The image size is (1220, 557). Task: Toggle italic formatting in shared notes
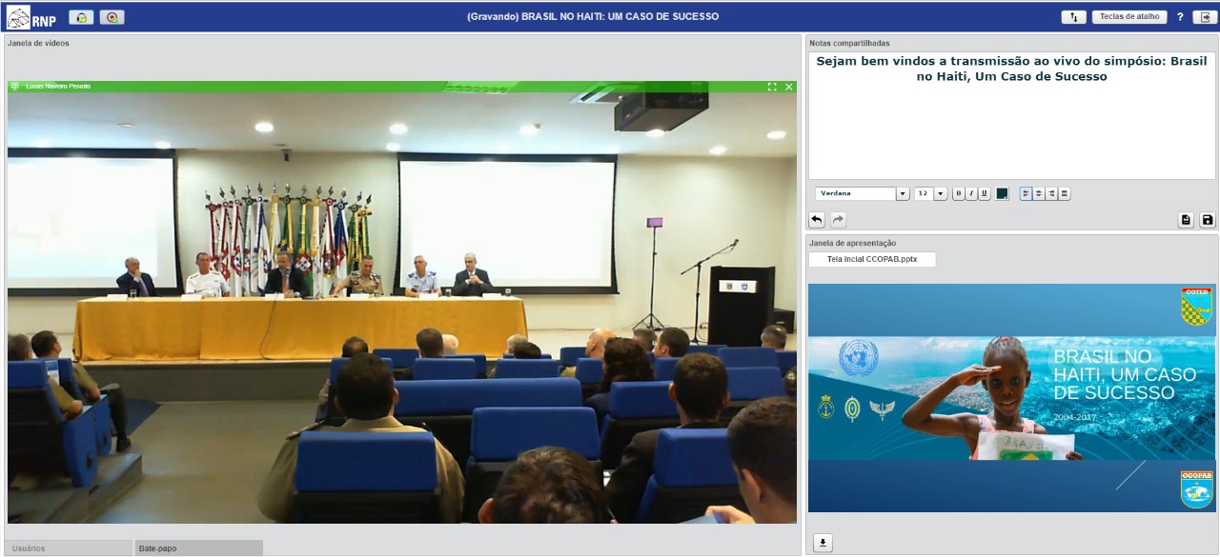(x=971, y=194)
